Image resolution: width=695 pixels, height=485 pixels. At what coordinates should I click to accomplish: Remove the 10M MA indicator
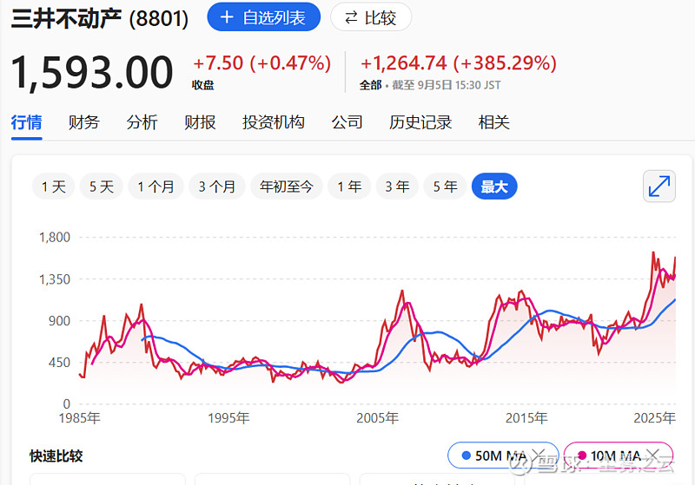(655, 456)
